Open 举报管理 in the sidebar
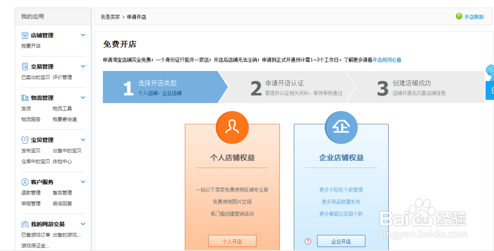Viewport: 494px width, 251px height. (31, 204)
